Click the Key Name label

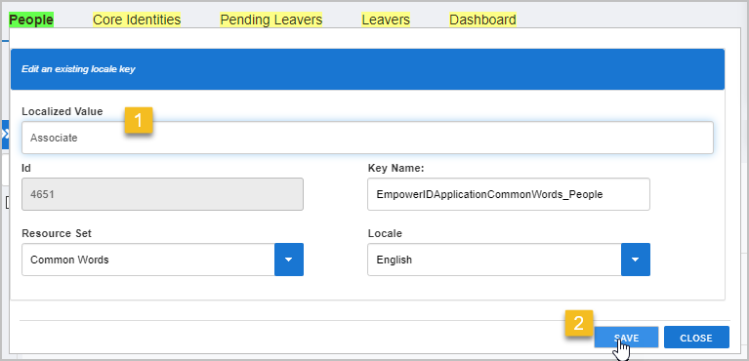tap(396, 168)
